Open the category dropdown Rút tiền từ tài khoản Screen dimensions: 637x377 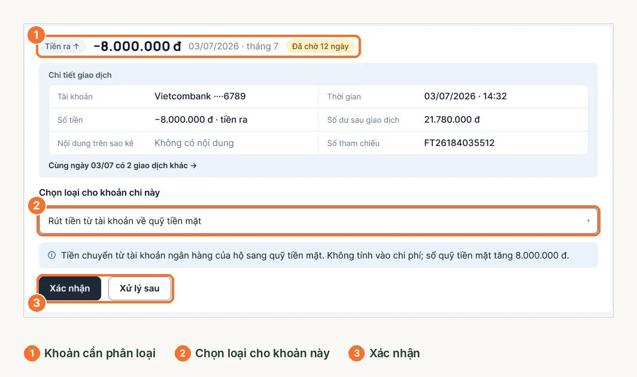click(318, 221)
